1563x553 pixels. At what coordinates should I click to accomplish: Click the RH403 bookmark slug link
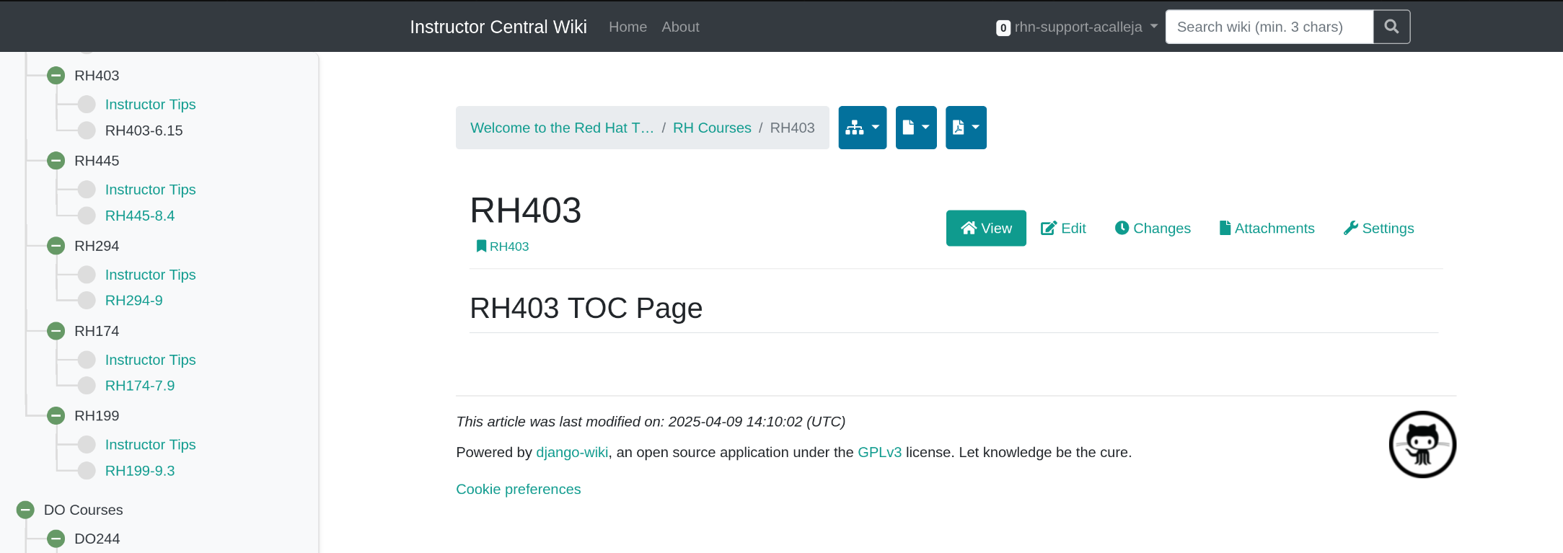[503, 247]
